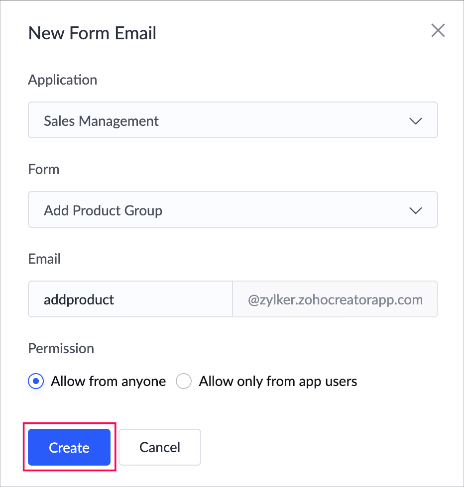Click the New Form Email dialog title
464x487 pixels.
[92, 33]
